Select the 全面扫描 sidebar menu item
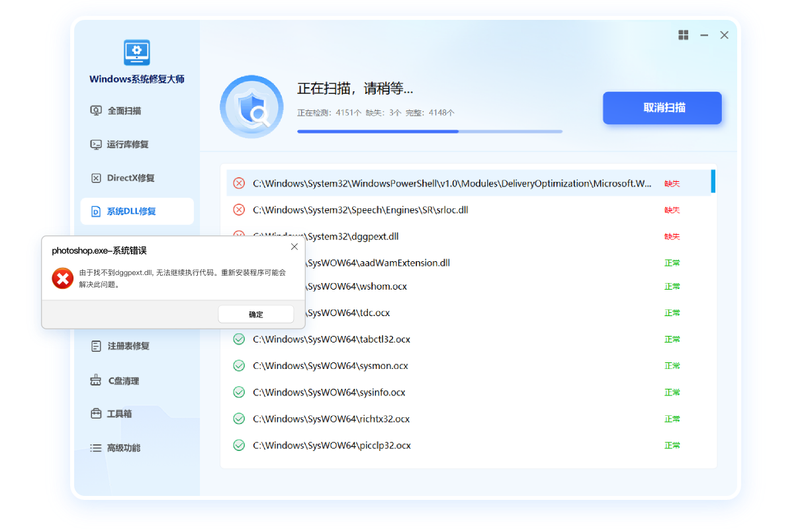 click(124, 110)
